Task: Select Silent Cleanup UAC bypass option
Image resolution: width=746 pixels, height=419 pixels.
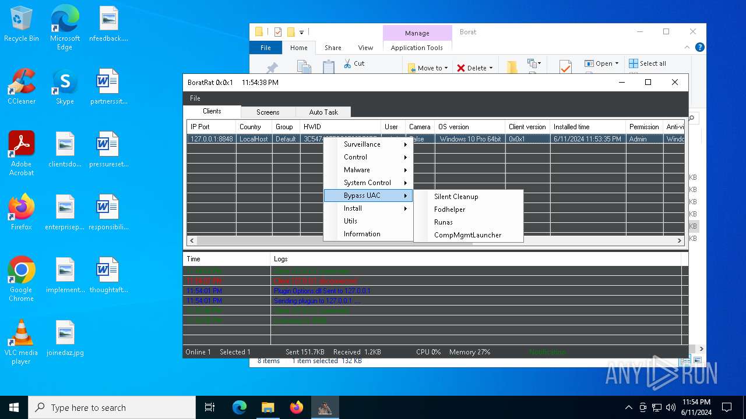Action: [469, 197]
